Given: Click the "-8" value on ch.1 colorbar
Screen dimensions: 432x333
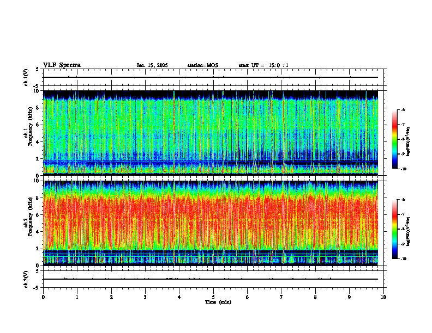Looking at the screenshot, I should tap(403, 139).
